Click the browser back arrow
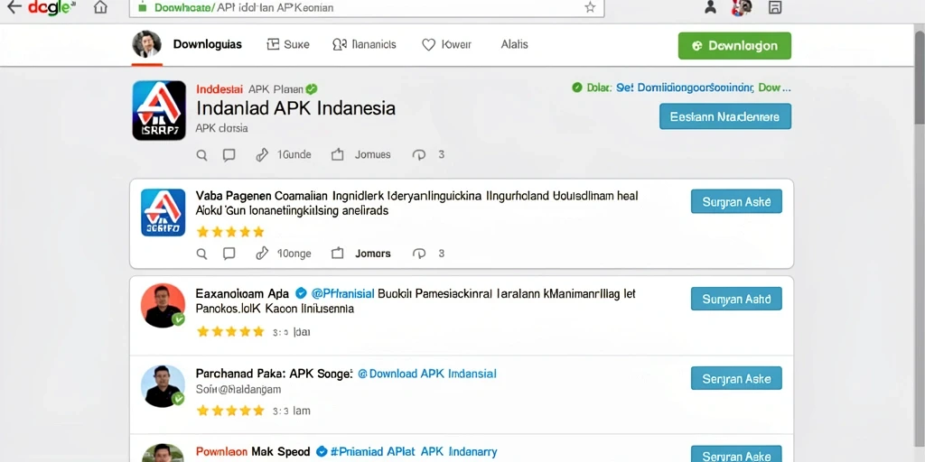Viewport: 925px width, 462px height. (13, 7)
